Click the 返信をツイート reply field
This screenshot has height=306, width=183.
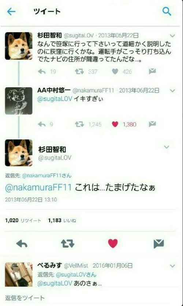(x=91, y=298)
